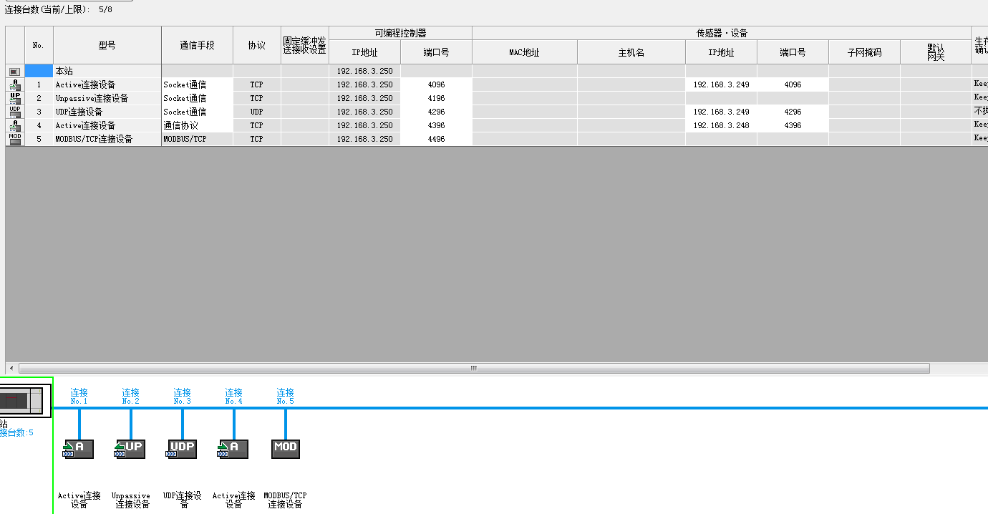Select the UDP protocol cell in row 3

click(256, 112)
